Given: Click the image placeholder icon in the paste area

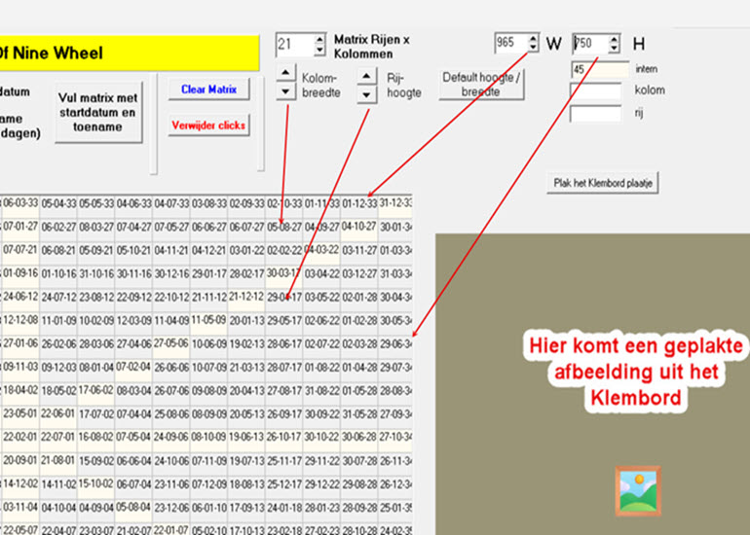Looking at the screenshot, I should (x=638, y=490).
